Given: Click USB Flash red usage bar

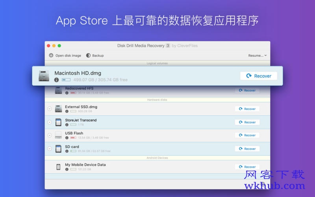Looking at the screenshot, I should 73,138.
